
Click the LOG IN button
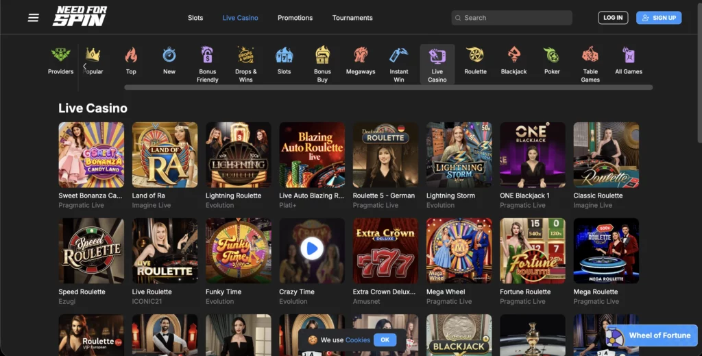[x=613, y=18]
